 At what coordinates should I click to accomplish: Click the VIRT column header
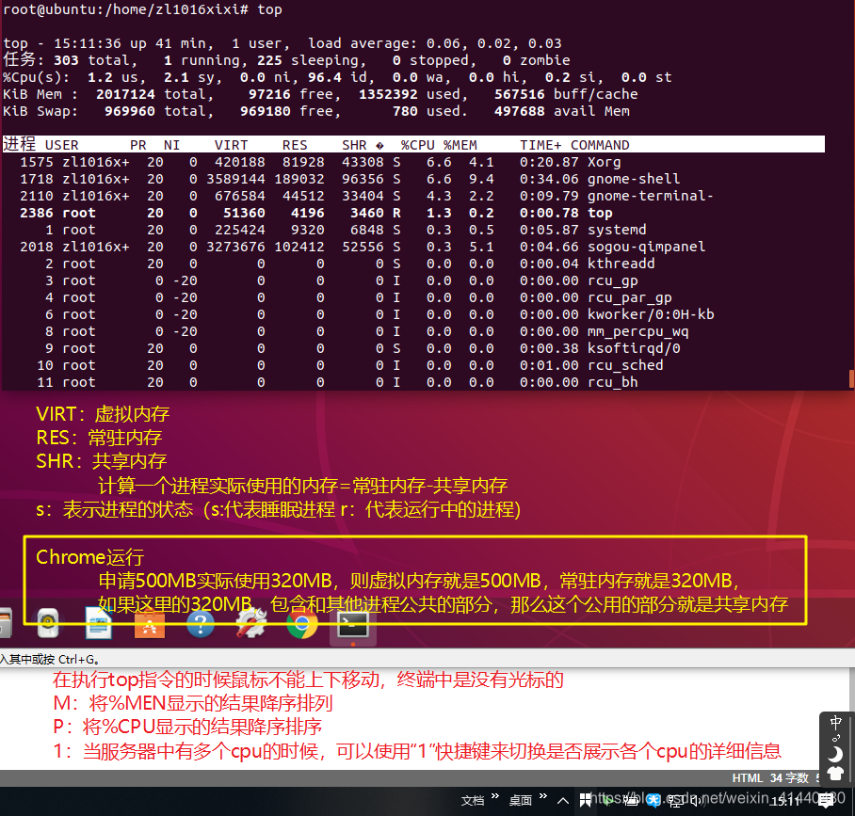click(x=231, y=145)
